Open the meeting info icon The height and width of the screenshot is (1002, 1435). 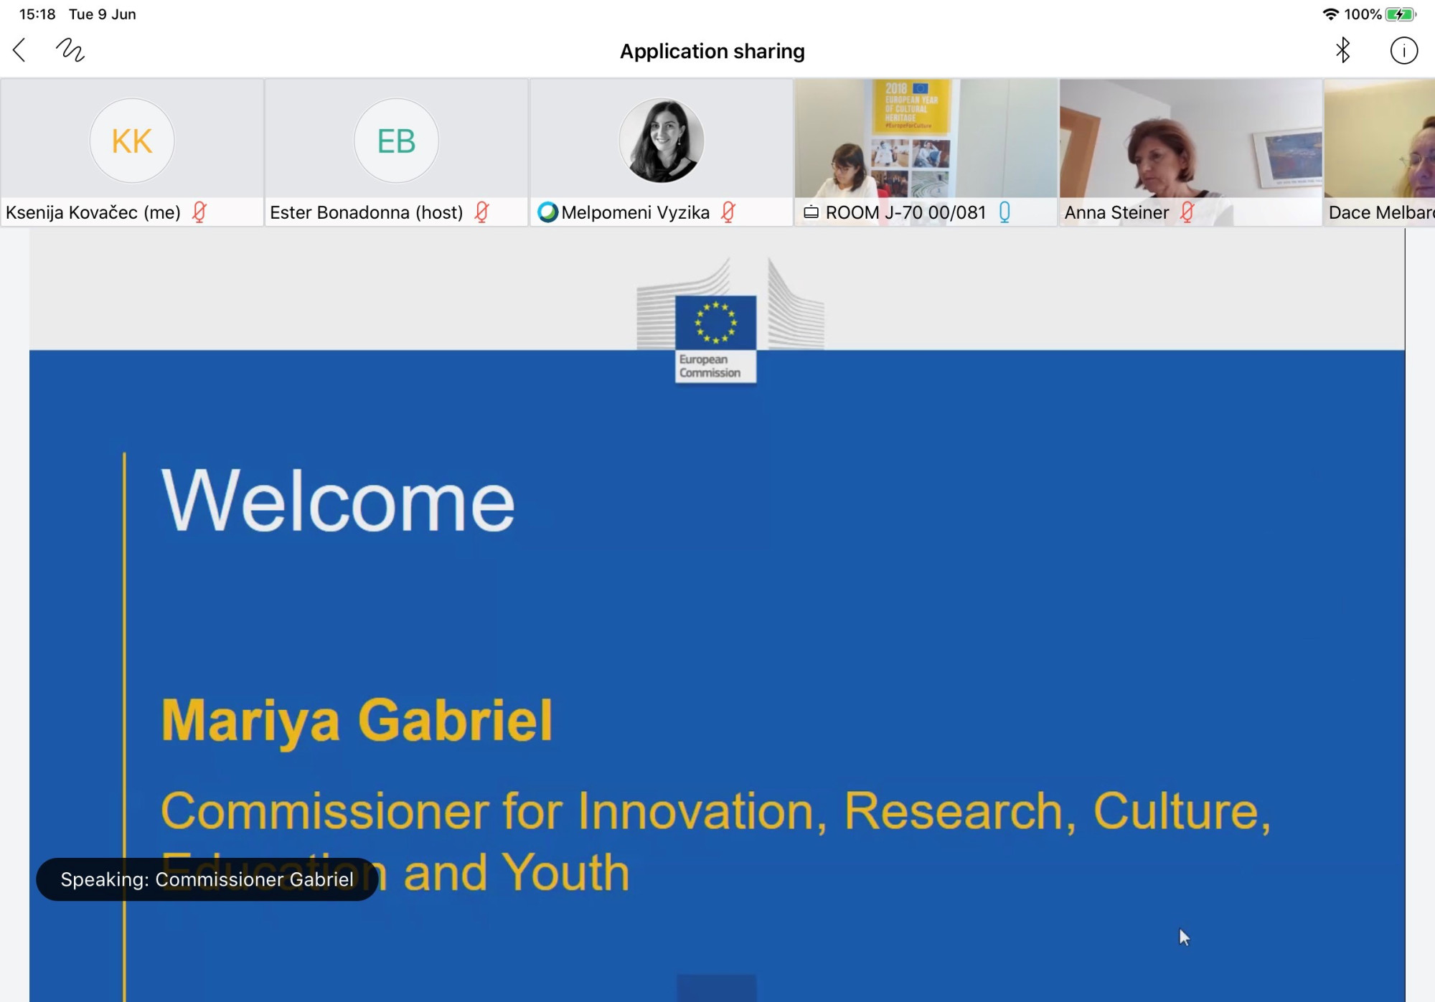point(1403,50)
